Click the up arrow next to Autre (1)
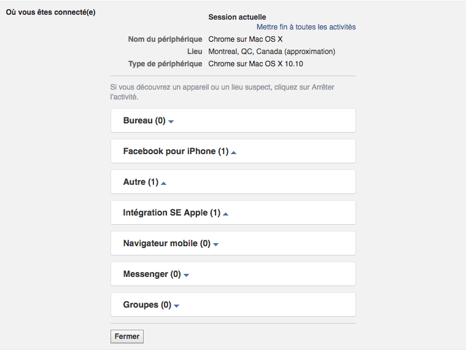The image size is (466, 350). click(x=164, y=183)
